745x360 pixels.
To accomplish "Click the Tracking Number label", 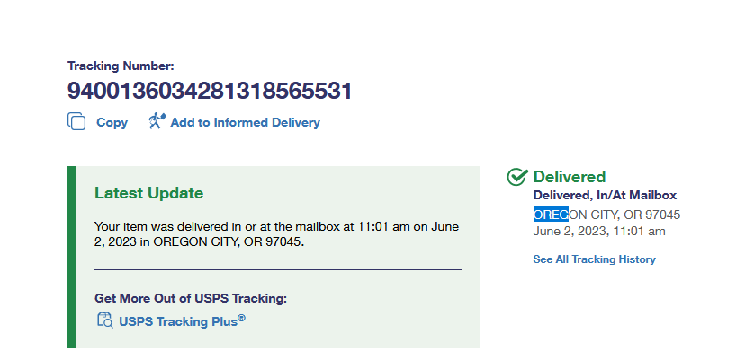I will point(121,66).
